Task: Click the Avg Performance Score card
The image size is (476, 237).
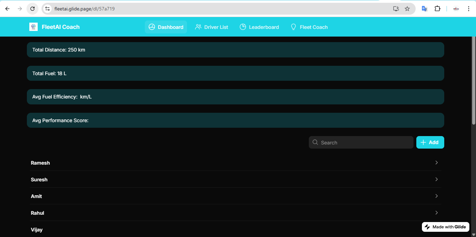Action: coord(236,120)
